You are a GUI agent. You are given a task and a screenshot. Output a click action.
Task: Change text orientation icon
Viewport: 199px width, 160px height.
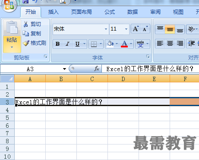(x=191, y=29)
